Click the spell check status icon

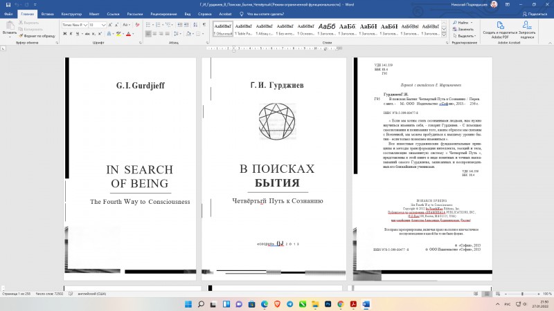tap(71, 294)
